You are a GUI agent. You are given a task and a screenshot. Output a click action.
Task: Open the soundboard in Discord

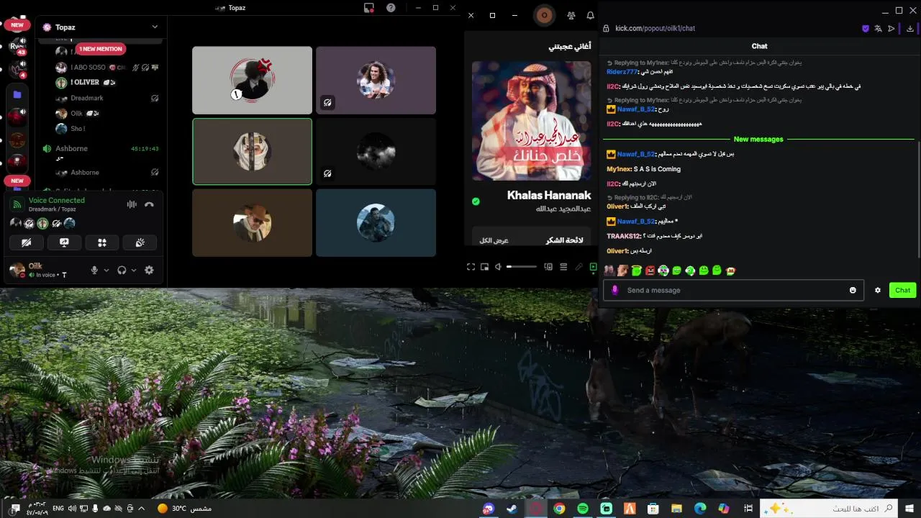point(140,242)
